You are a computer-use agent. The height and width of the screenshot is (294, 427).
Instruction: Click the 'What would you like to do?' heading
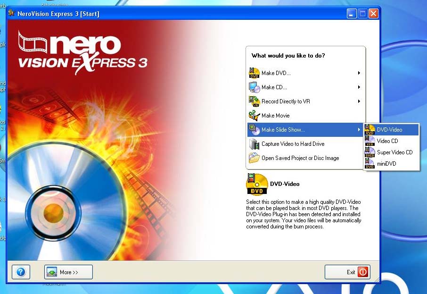(288, 56)
